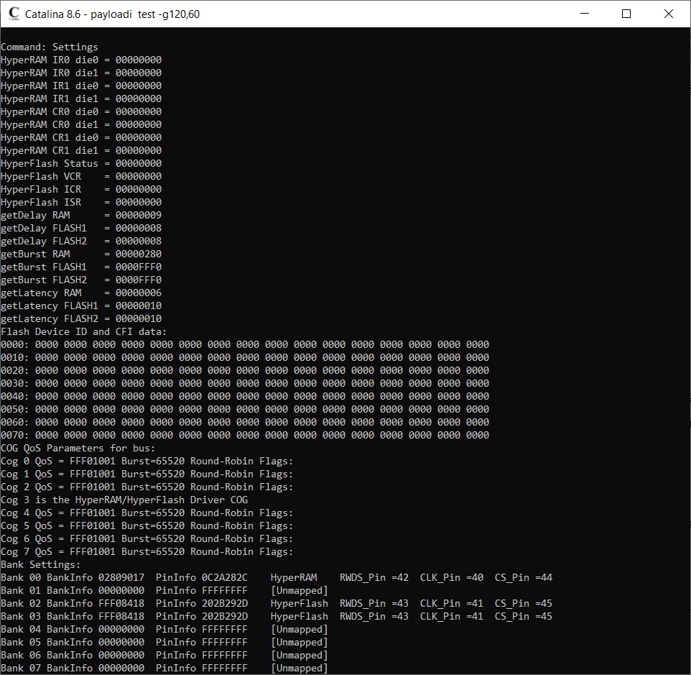Click the 'getLatency FLASH2' line
Image resolution: width=691 pixels, height=675 pixels.
(81, 318)
